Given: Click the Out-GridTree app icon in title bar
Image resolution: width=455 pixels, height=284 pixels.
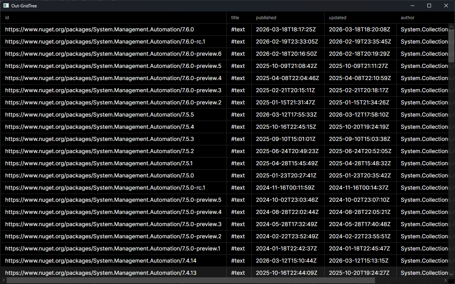Looking at the screenshot, I should click(x=6, y=6).
